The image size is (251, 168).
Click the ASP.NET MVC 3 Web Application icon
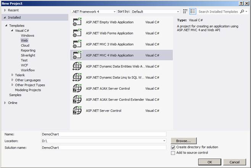pos(77,44)
